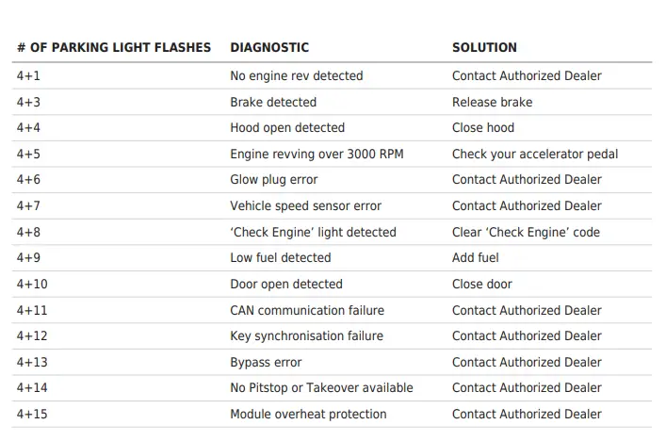Click the 'Add fuel' solution
666x441 pixels.
[476, 257]
